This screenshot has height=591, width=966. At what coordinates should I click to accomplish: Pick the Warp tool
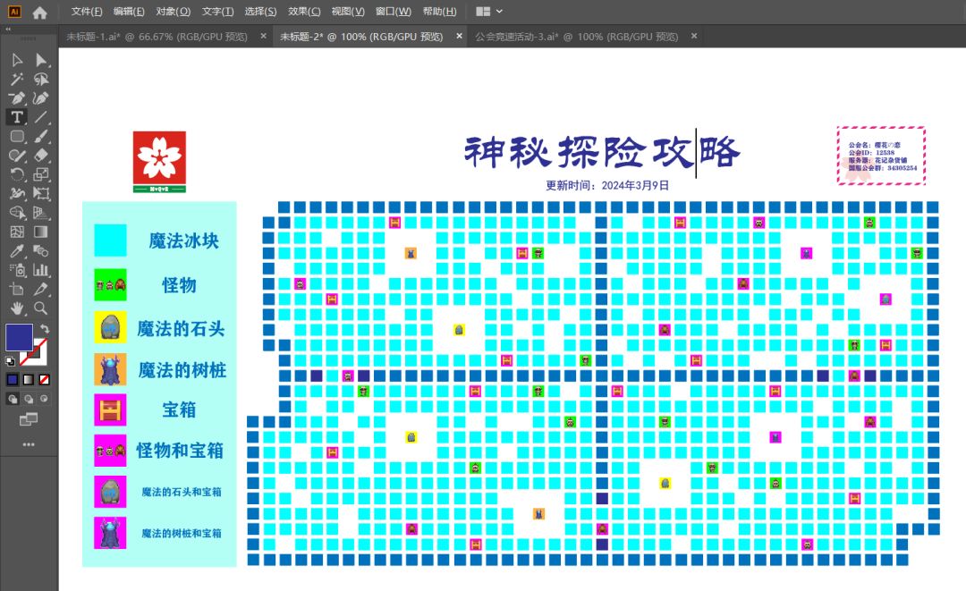coord(17,193)
